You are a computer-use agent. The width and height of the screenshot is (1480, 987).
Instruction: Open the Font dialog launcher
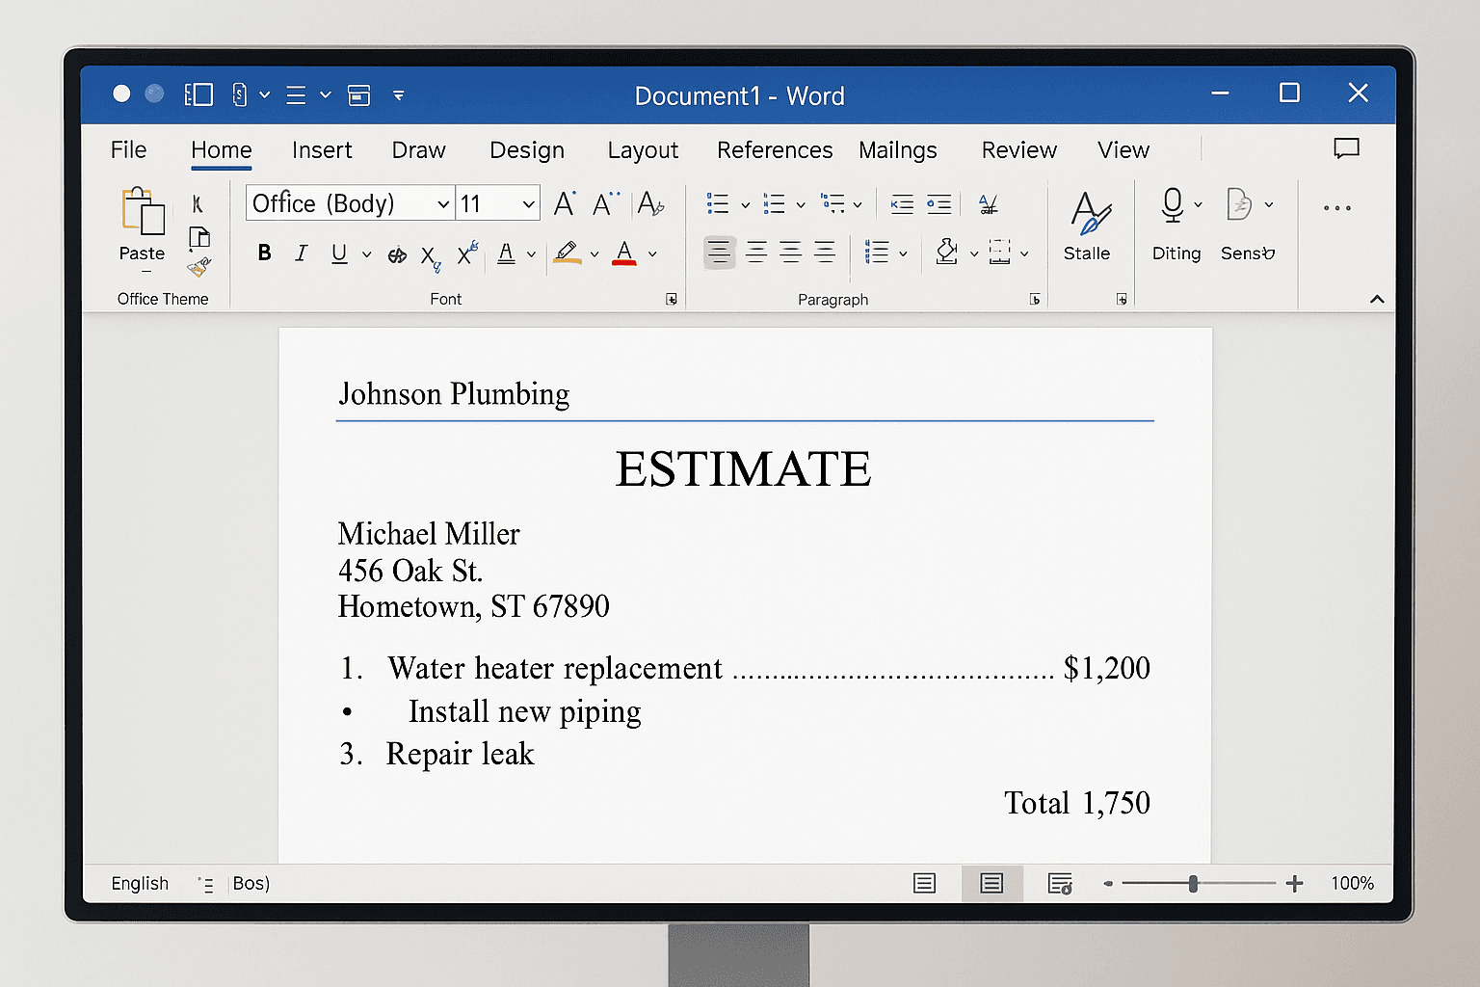672,299
